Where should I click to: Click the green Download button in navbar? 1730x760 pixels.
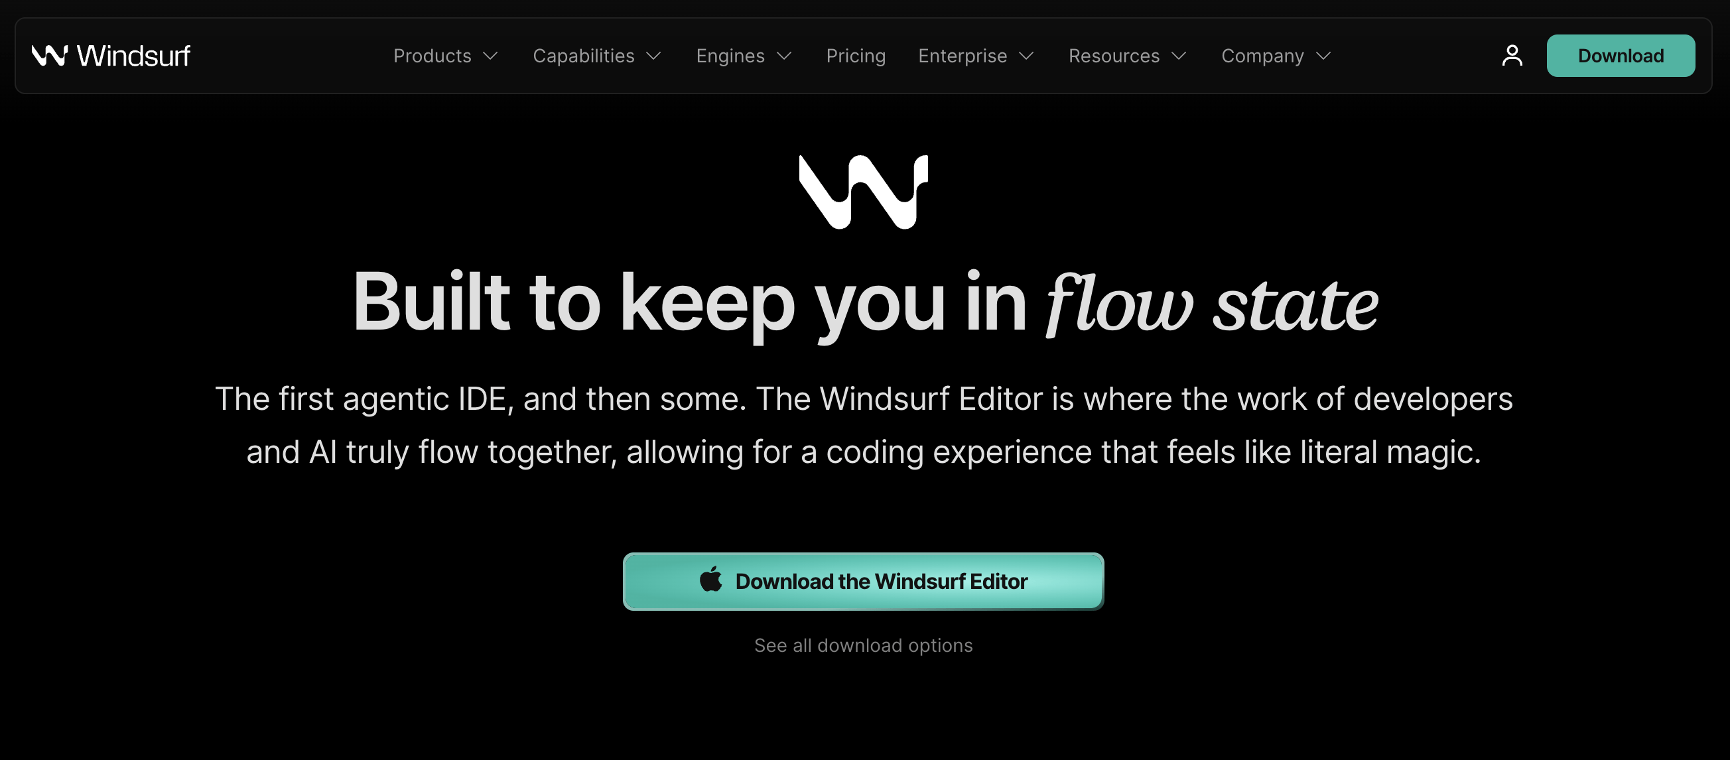(x=1621, y=56)
